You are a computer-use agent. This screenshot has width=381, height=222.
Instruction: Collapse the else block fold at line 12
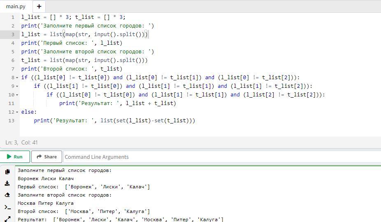point(17,112)
